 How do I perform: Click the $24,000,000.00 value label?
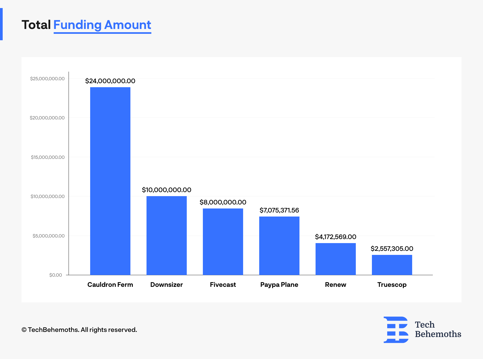tap(110, 81)
